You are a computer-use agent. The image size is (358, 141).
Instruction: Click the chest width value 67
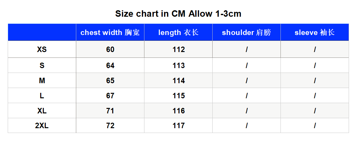[x=110, y=96]
